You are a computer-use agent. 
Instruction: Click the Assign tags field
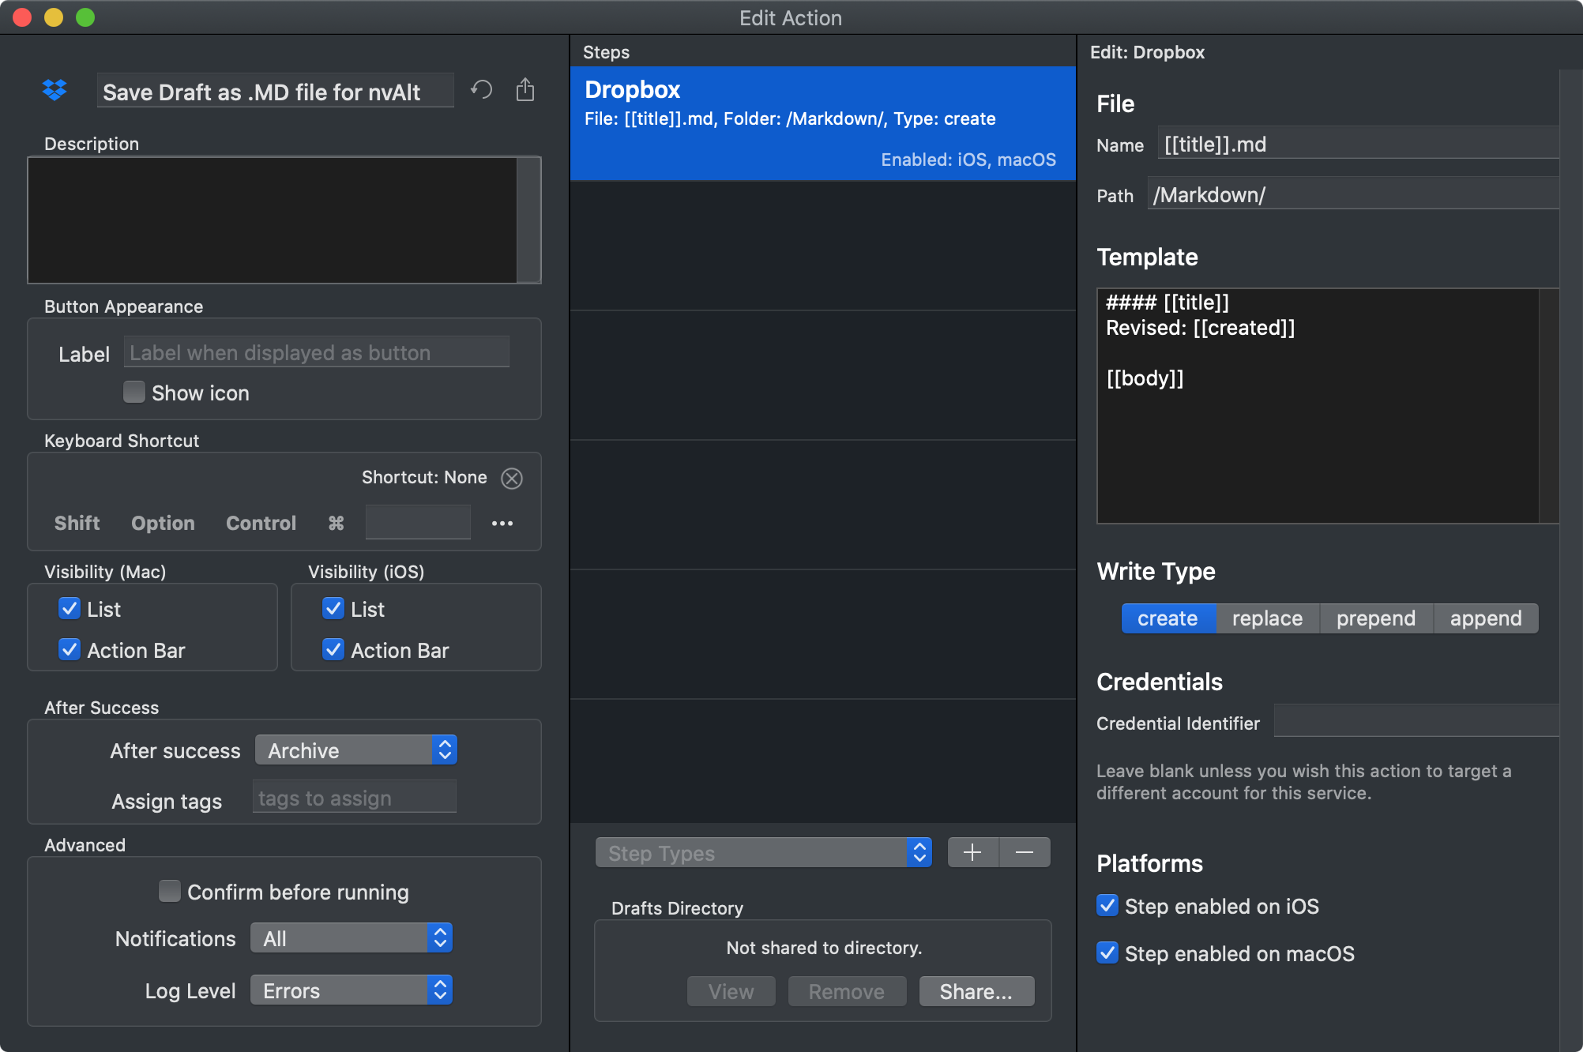[355, 798]
